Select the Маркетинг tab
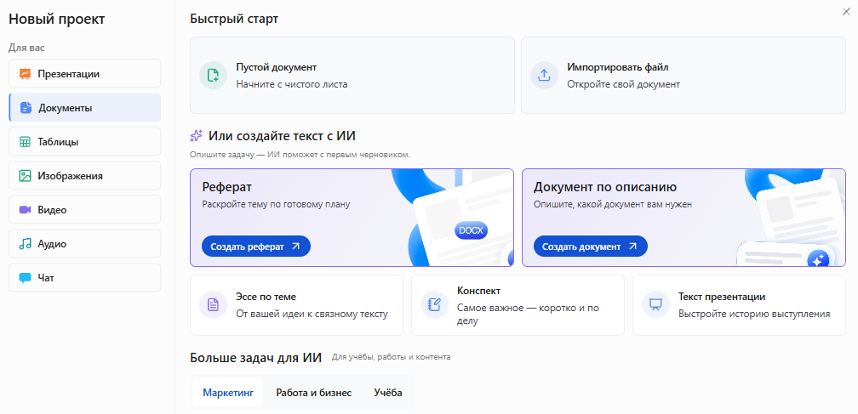The width and height of the screenshot is (858, 414). pyautogui.click(x=227, y=393)
